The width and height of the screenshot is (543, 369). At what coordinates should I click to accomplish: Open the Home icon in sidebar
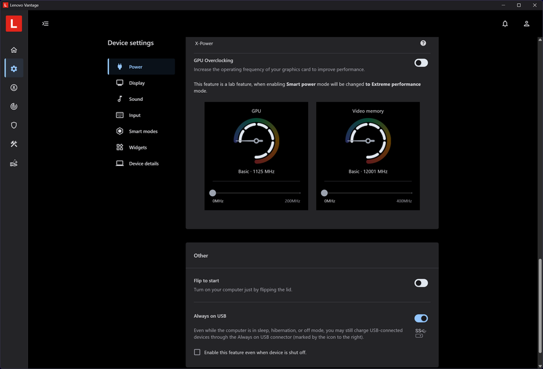pyautogui.click(x=14, y=50)
